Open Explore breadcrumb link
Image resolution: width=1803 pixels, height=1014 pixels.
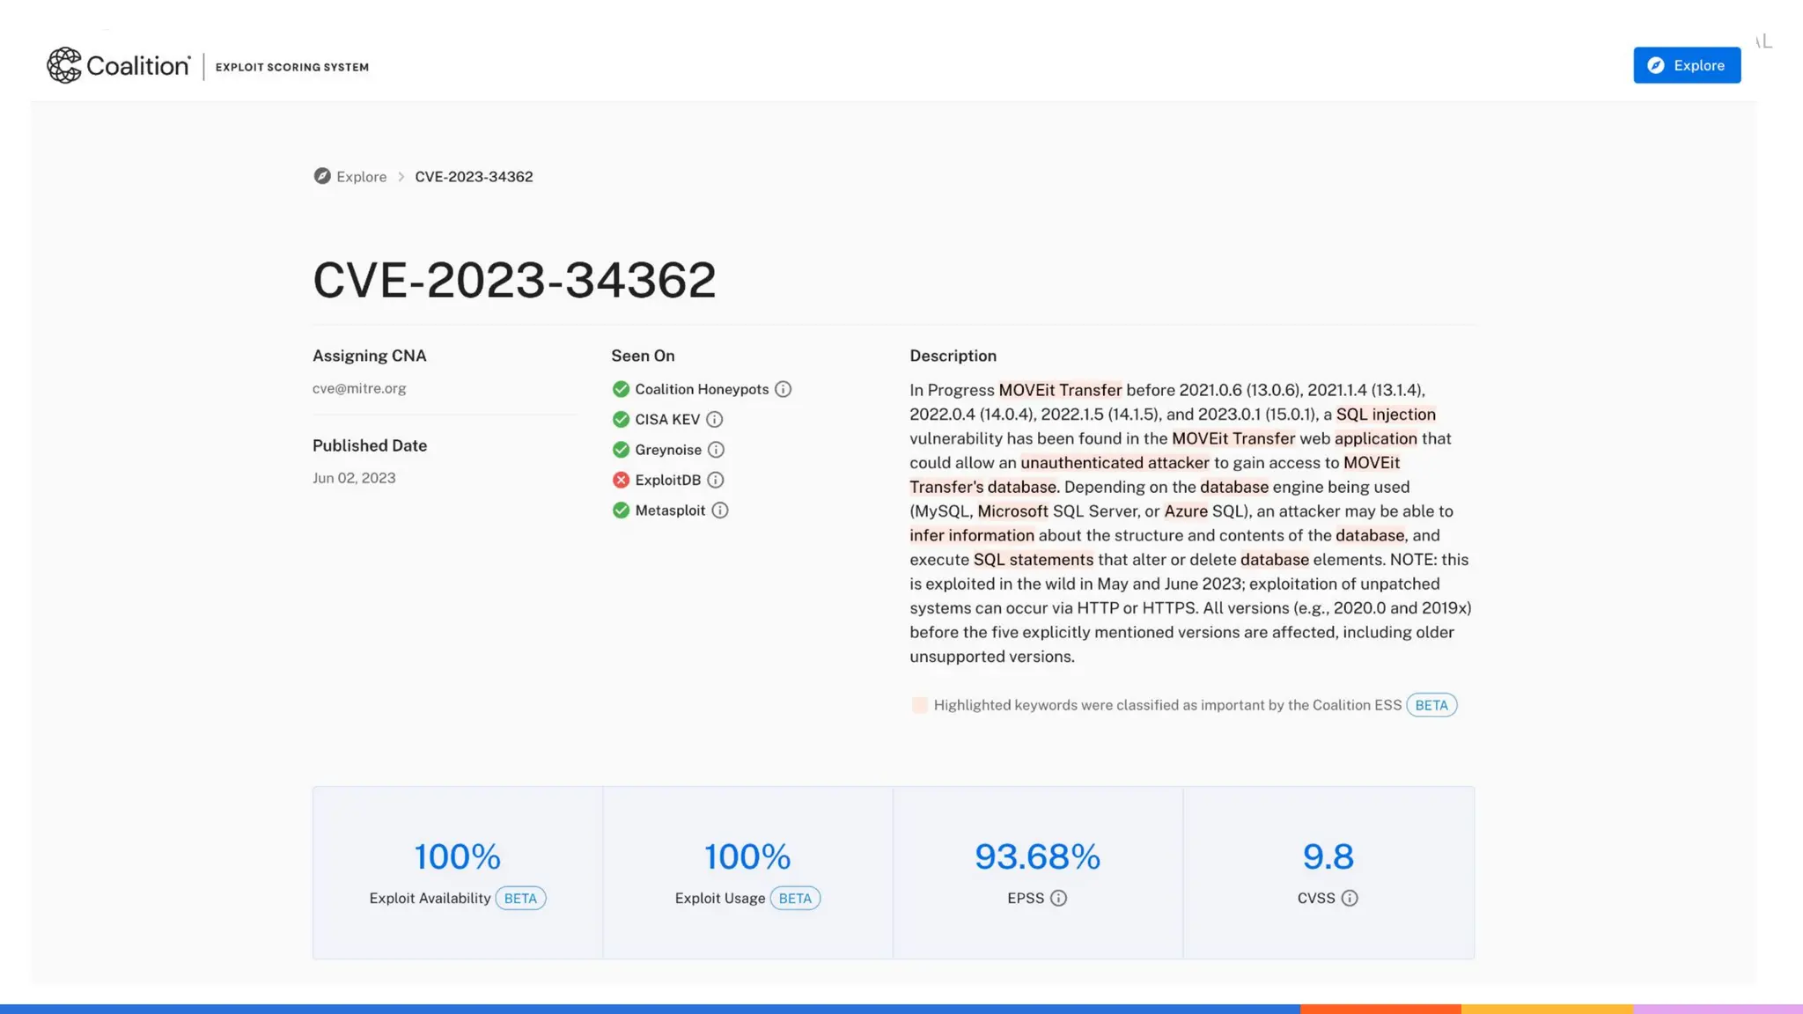pyautogui.click(x=361, y=177)
